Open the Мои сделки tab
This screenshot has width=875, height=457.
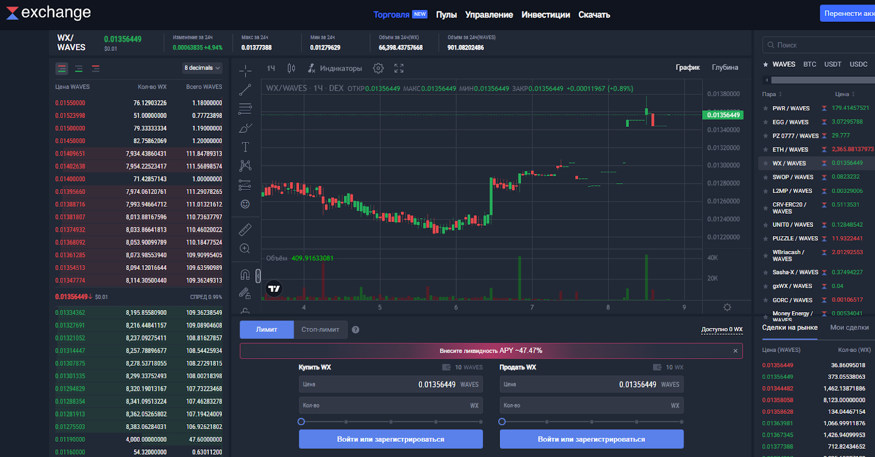pyautogui.click(x=849, y=327)
